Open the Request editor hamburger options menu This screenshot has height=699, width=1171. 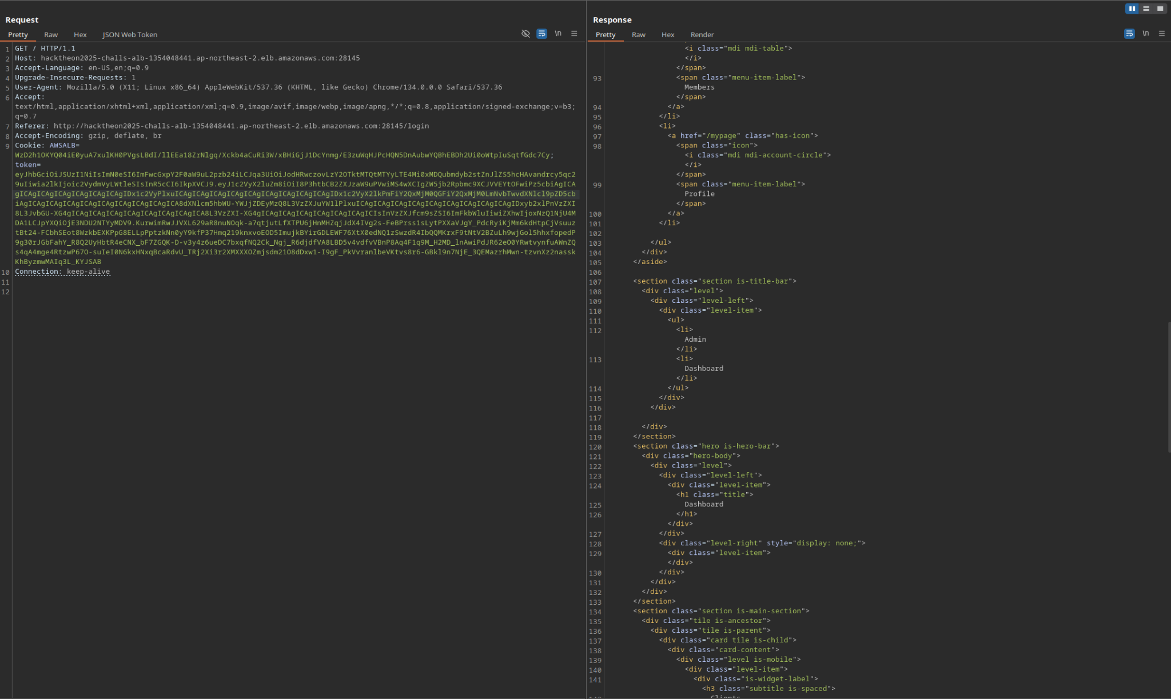click(574, 34)
